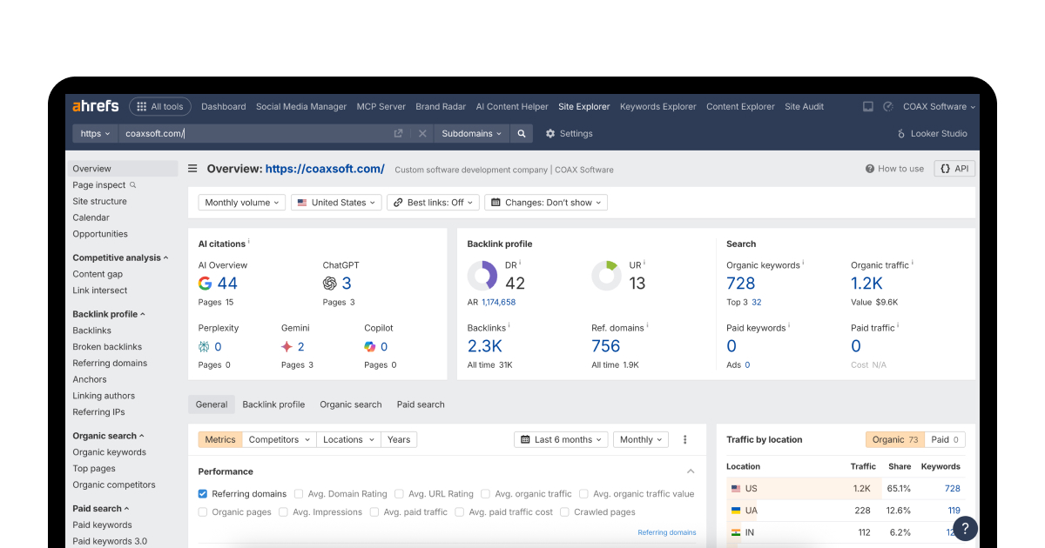The height and width of the screenshot is (548, 1045).
Task: Click the US flag row in Traffic by location
Action: click(845, 489)
